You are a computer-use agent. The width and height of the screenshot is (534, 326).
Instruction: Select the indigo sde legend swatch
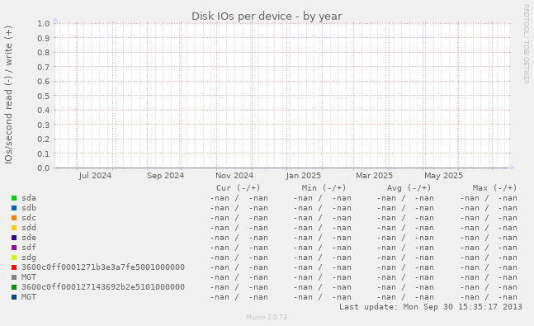click(x=14, y=238)
